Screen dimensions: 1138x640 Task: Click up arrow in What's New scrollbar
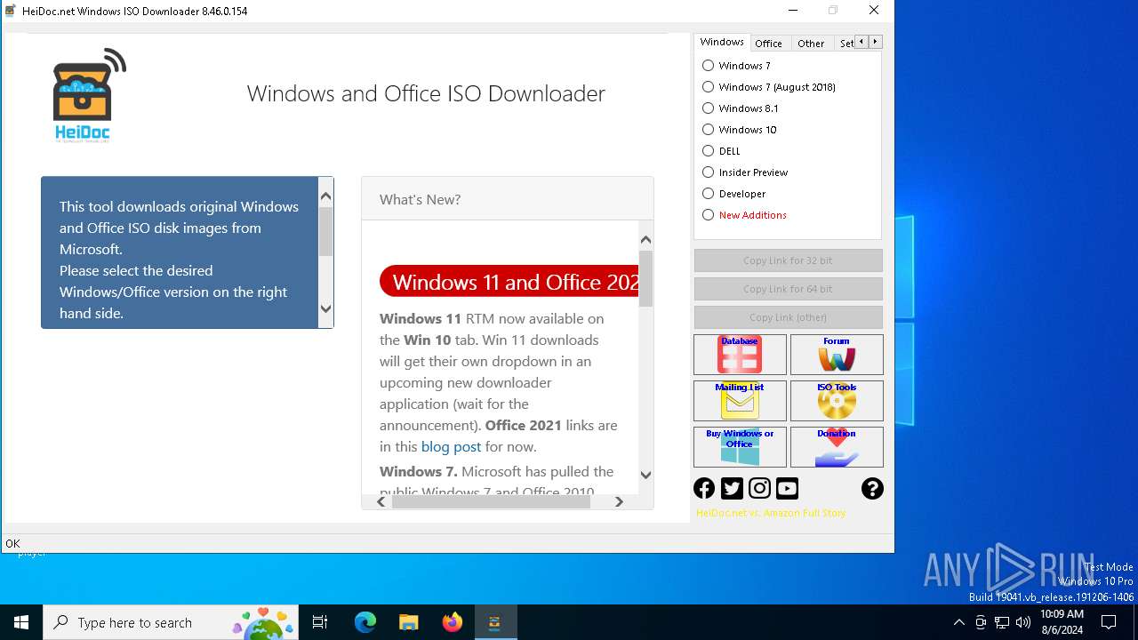click(x=645, y=240)
